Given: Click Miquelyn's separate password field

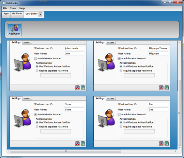Looking at the screenshot, I should [x=139, y=75].
